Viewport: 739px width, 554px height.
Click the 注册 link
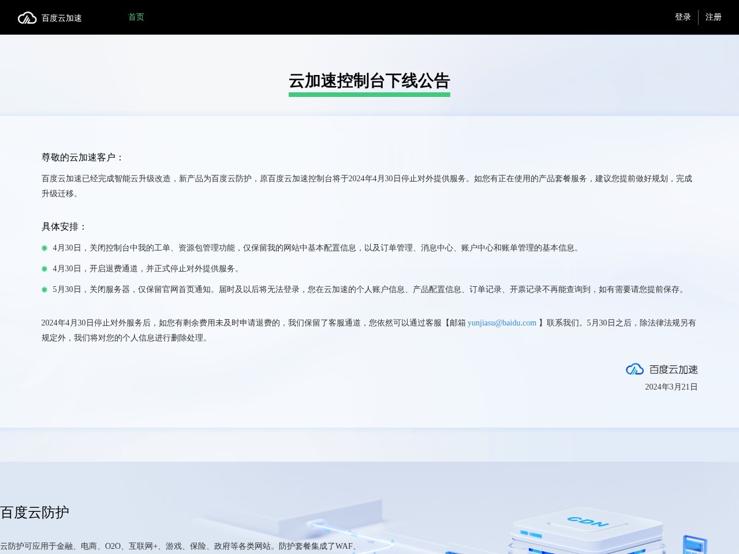tap(714, 17)
